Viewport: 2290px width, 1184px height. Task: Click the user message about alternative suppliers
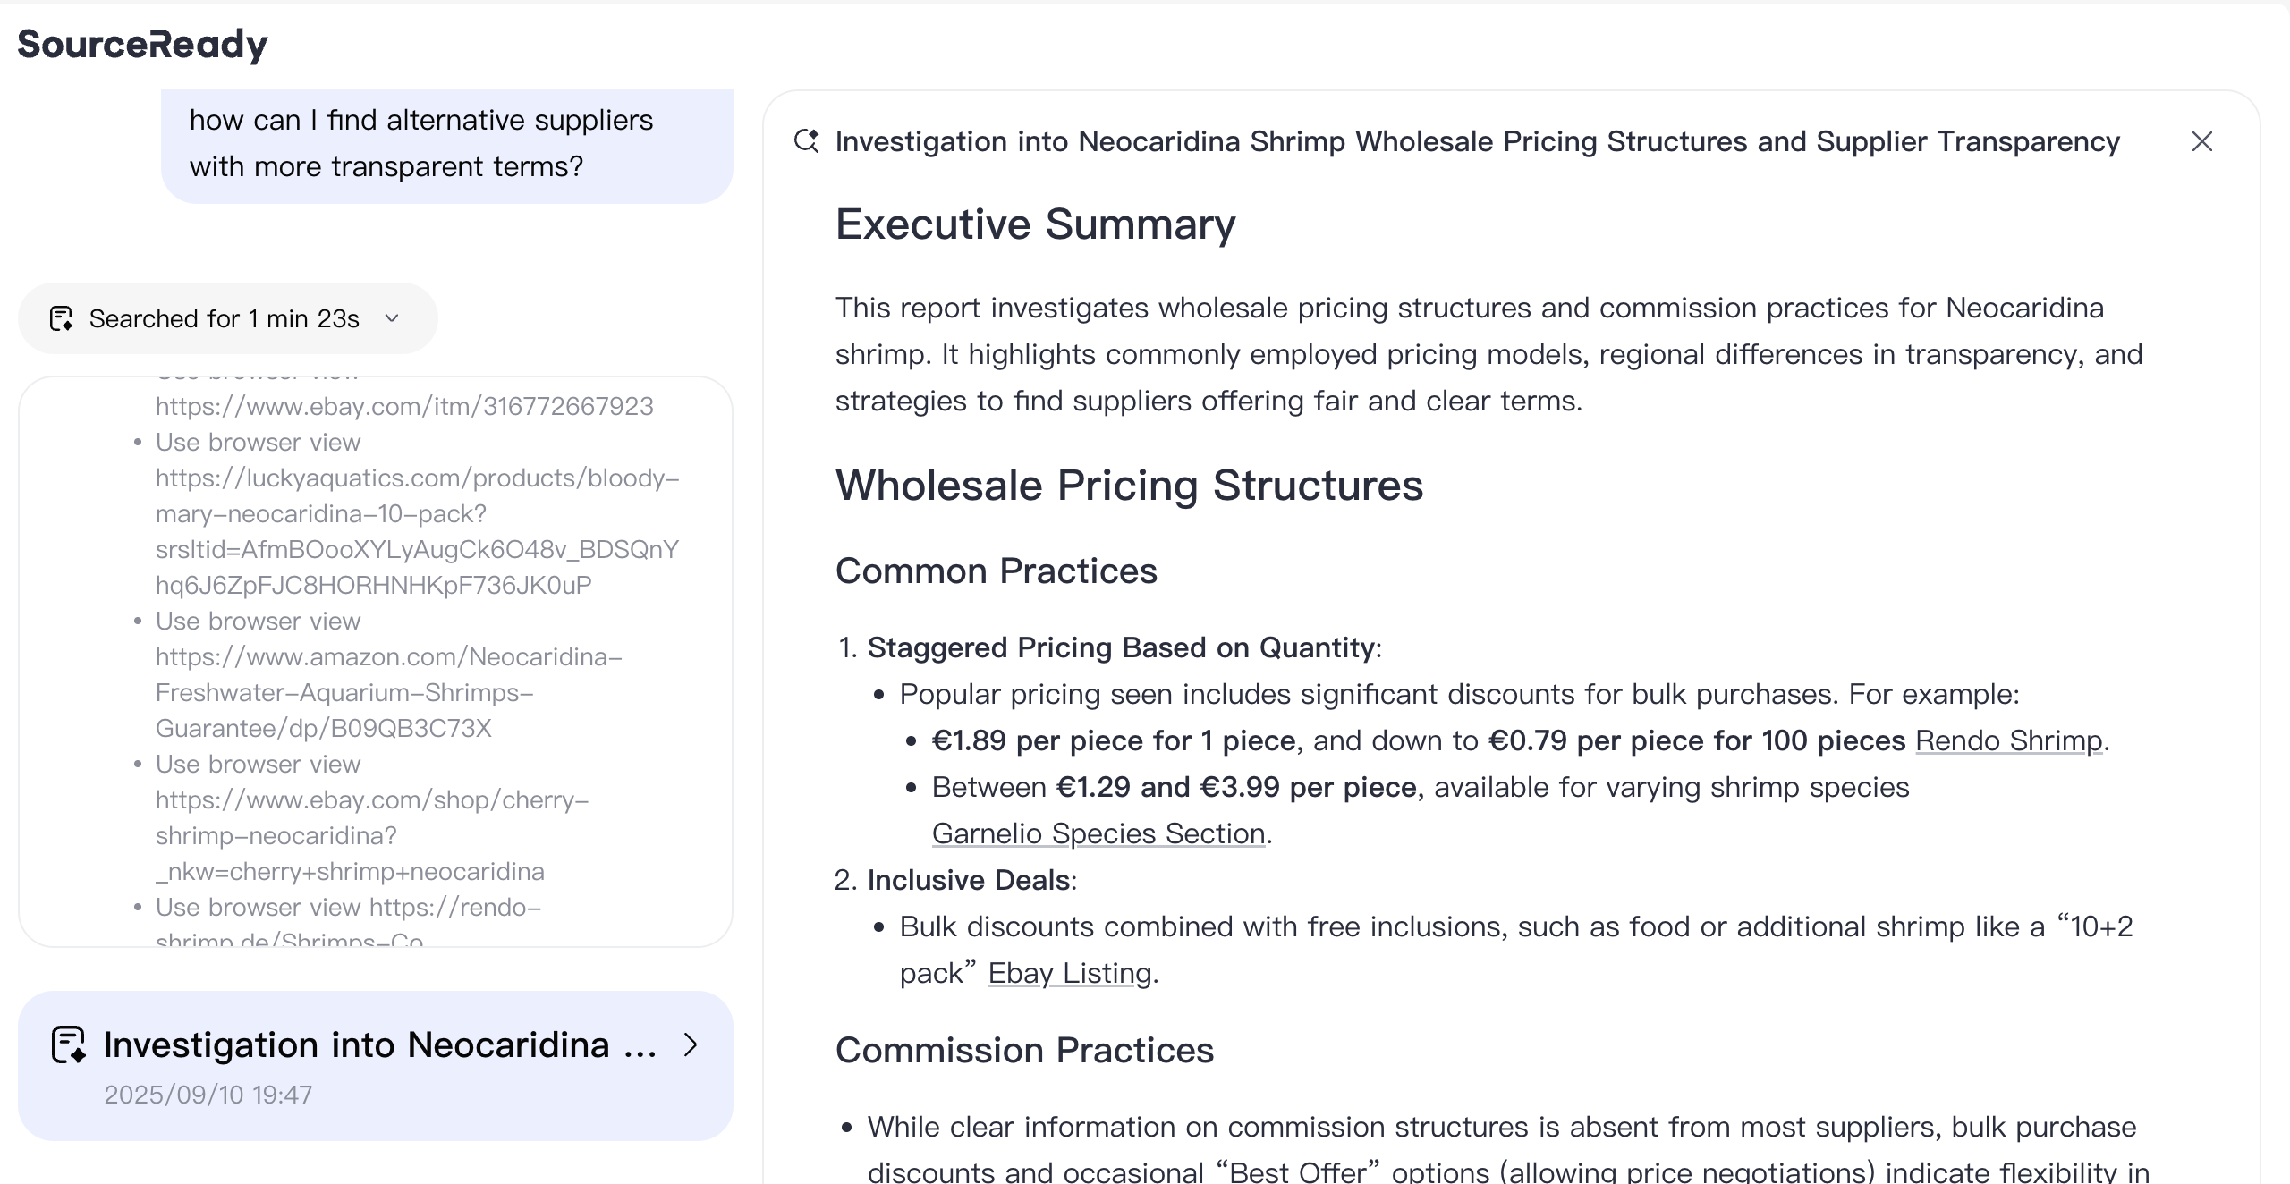point(420,143)
